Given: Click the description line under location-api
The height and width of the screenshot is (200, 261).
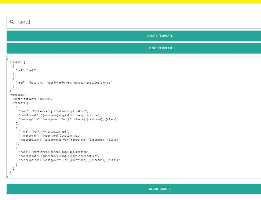Looking at the screenshot, I should 69,140.
